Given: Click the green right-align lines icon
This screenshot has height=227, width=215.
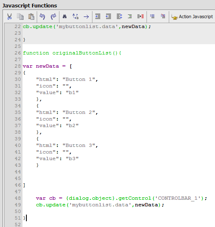Looking at the screenshot, I should pos(130,17).
